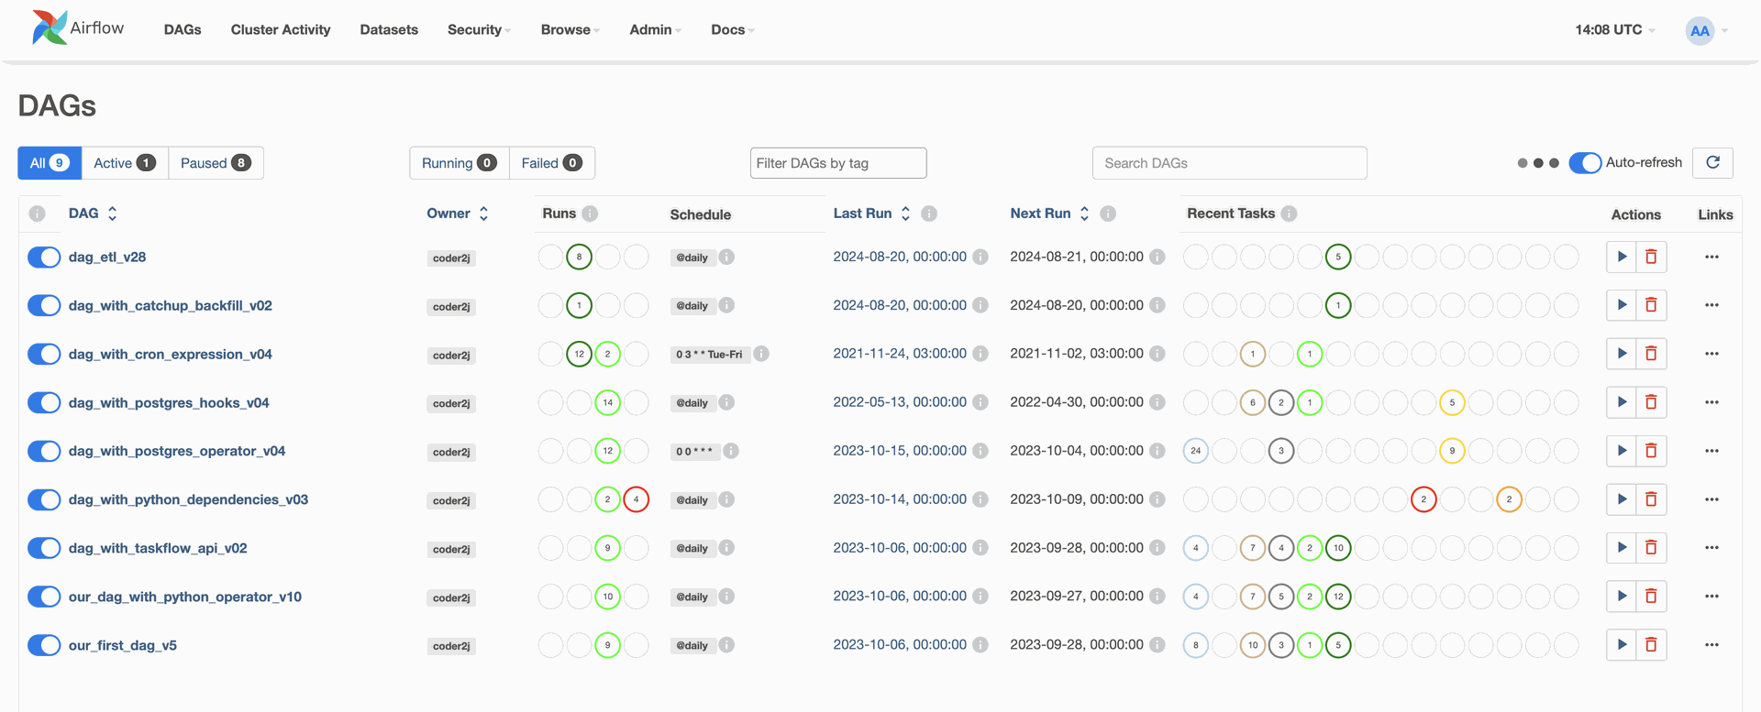The width and height of the screenshot is (1761, 712).
Task: Open Datasets page
Action: (x=389, y=29)
